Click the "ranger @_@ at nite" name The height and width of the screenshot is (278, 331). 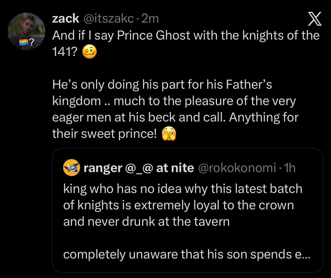(x=139, y=168)
